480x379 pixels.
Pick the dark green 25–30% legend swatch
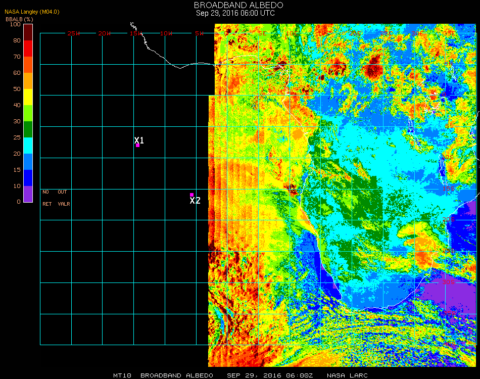pyautogui.click(x=28, y=129)
